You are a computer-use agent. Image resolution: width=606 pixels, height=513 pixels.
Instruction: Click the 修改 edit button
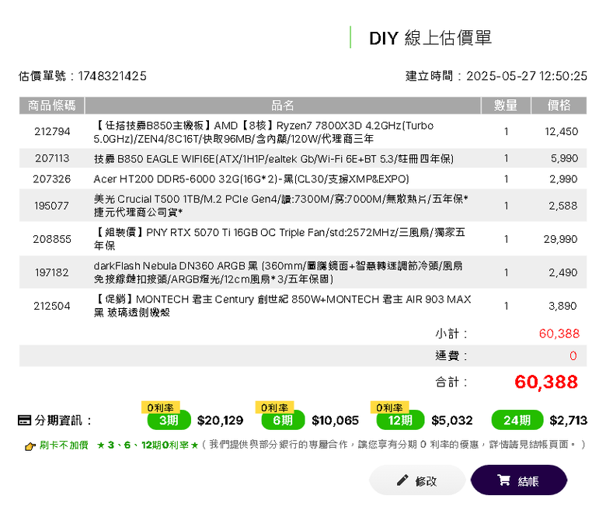(x=417, y=480)
